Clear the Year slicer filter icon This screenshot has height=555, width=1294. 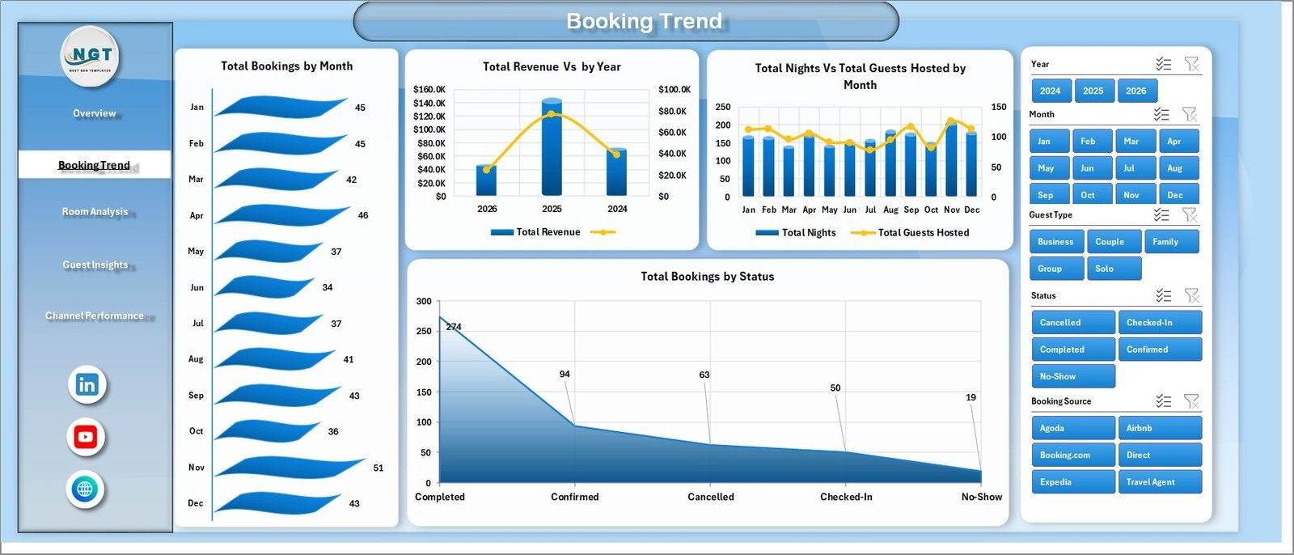1191,64
